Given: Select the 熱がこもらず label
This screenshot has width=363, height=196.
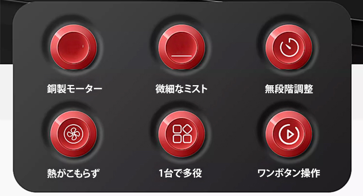Looking at the screenshot, I should [74, 173].
